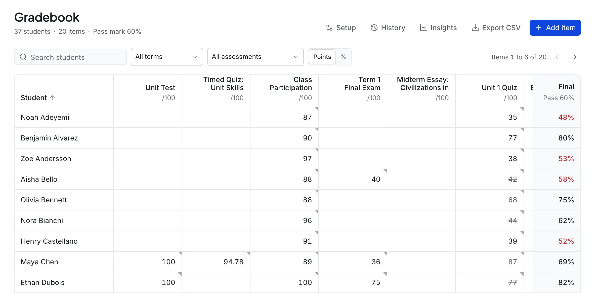Select the Final column header
The height and width of the screenshot is (293, 595).
[557, 91]
